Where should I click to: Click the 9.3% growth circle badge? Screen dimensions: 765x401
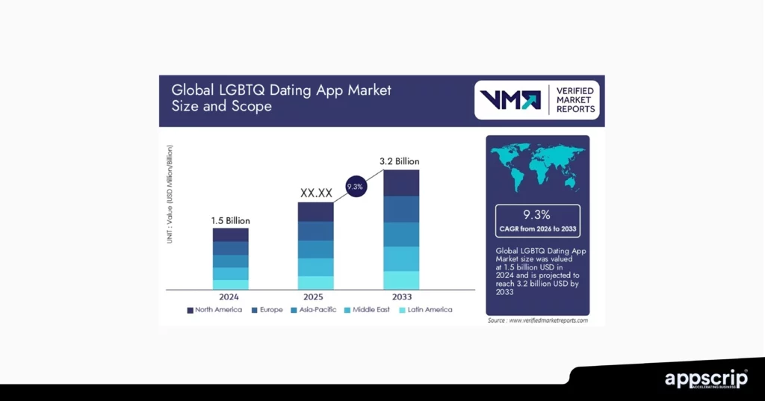click(355, 187)
